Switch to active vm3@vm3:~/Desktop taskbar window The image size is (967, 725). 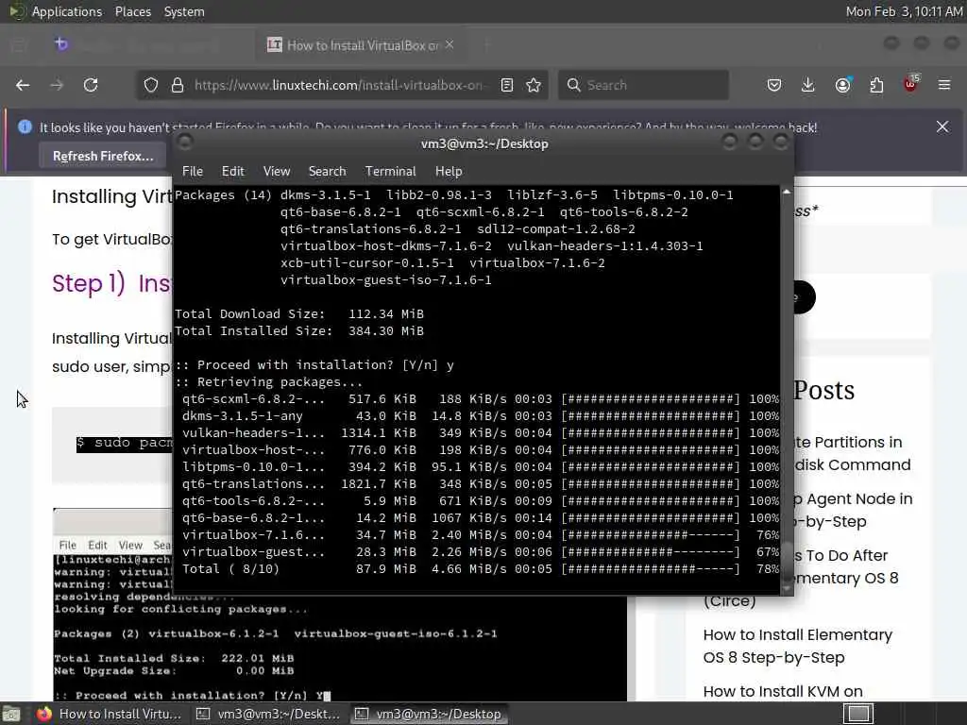point(430,714)
